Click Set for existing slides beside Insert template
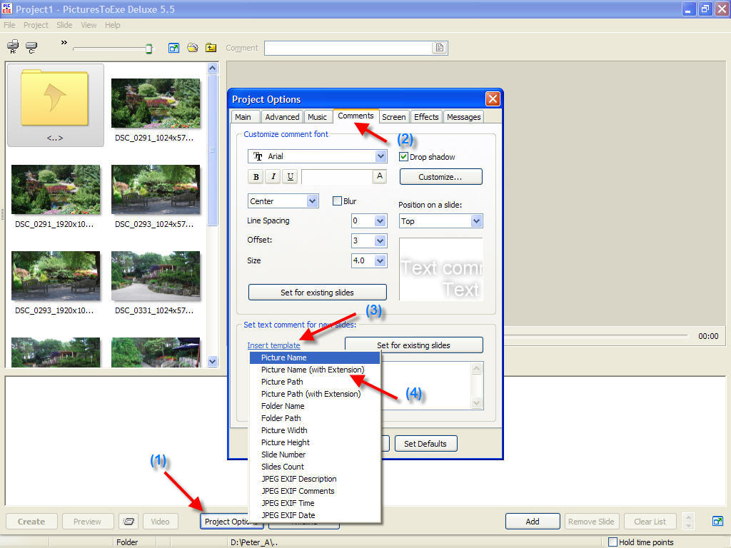 click(413, 345)
